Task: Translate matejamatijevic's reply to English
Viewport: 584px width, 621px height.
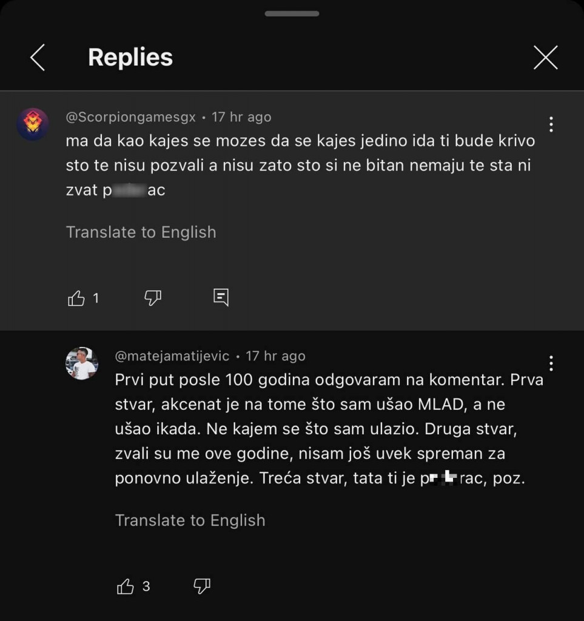Action: [x=190, y=520]
